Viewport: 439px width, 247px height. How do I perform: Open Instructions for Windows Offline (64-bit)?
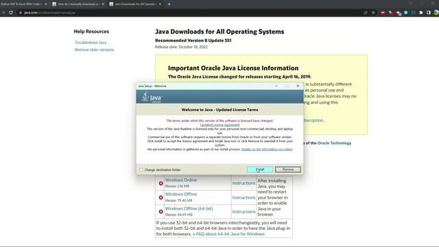point(244,212)
